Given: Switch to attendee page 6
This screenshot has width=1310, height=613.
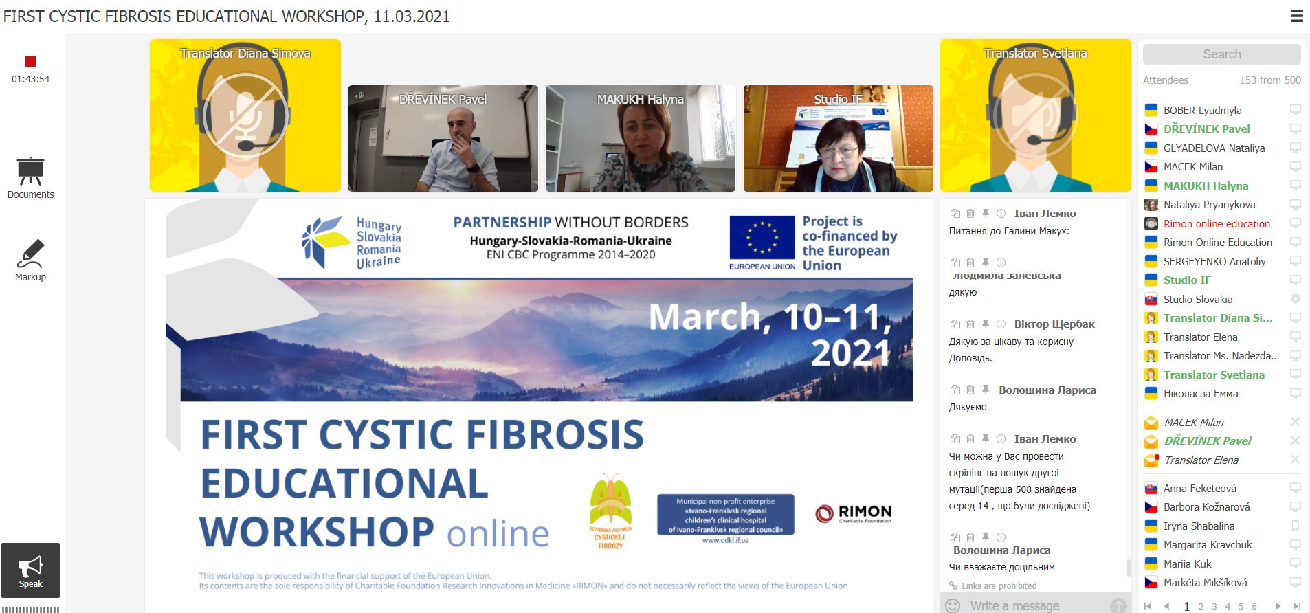Looking at the screenshot, I should point(1254,606).
